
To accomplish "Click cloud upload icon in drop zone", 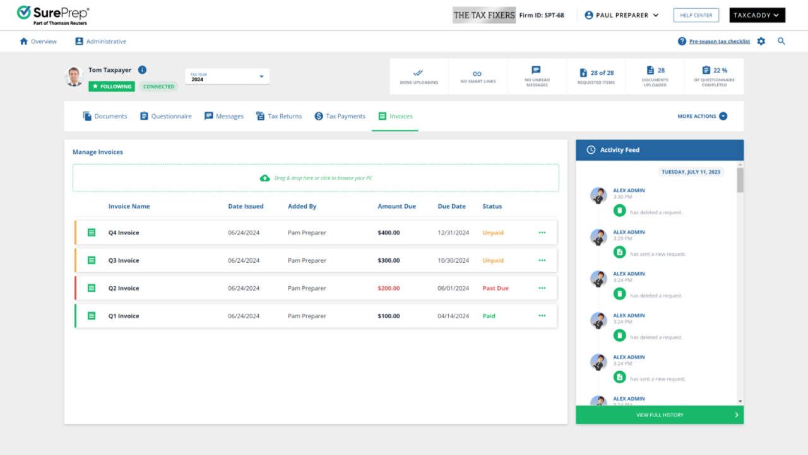I will (265, 178).
